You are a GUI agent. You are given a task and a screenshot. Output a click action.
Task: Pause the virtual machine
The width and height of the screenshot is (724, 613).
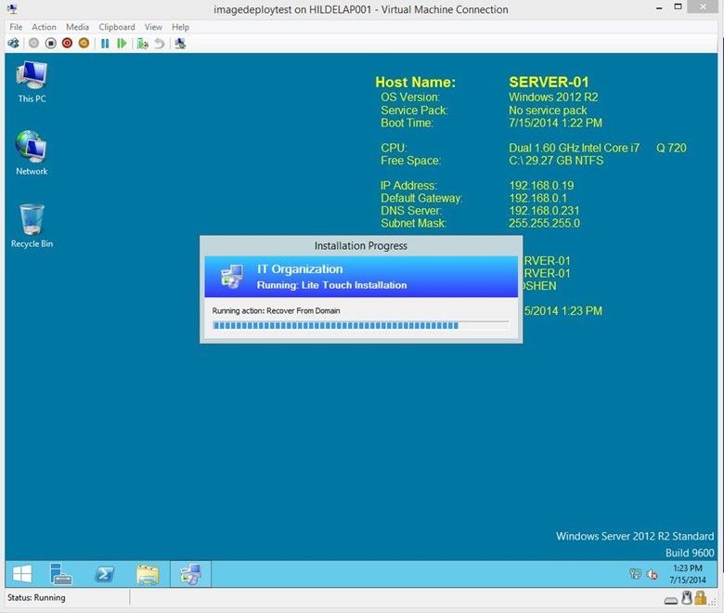point(105,44)
